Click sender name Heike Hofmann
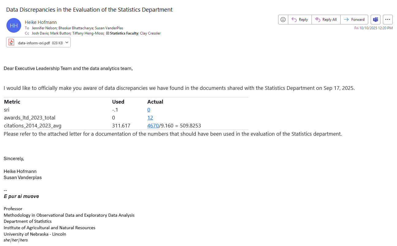 [x=41, y=22]
